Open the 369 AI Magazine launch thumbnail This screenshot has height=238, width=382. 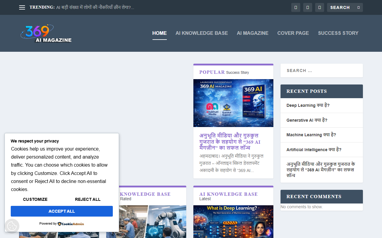click(x=233, y=103)
